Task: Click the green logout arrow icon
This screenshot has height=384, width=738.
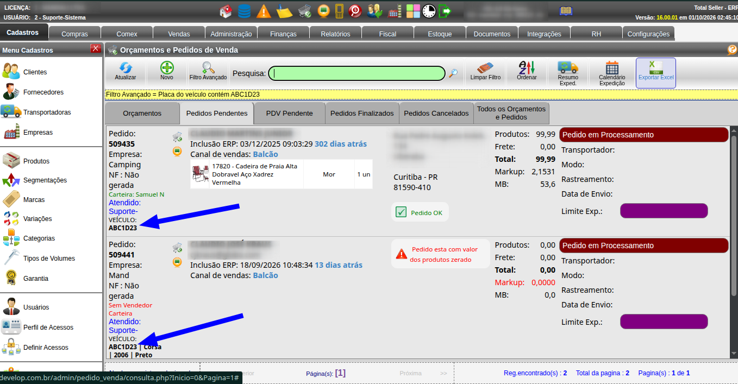Action: (x=446, y=11)
